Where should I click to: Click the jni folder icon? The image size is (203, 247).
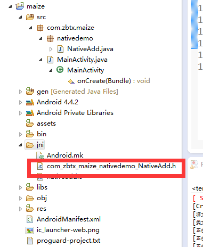click(30, 145)
